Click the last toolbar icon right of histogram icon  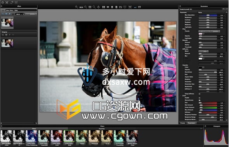pos(139,7)
